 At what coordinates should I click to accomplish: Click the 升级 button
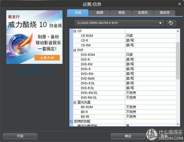pos(20,136)
